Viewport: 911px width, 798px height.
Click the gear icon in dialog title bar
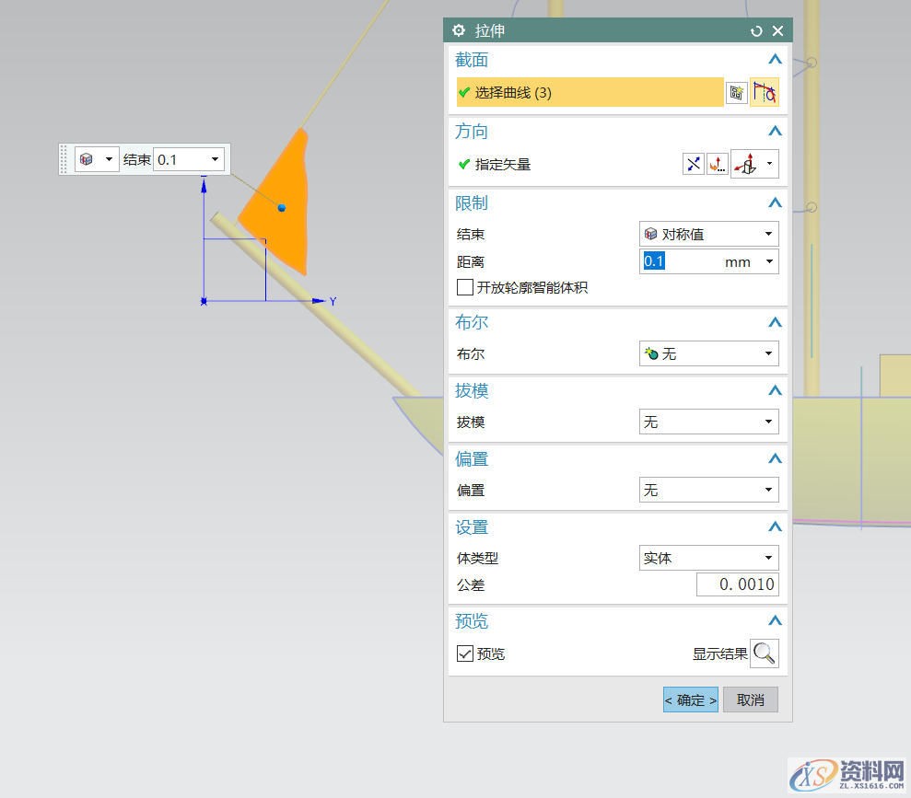(x=459, y=30)
